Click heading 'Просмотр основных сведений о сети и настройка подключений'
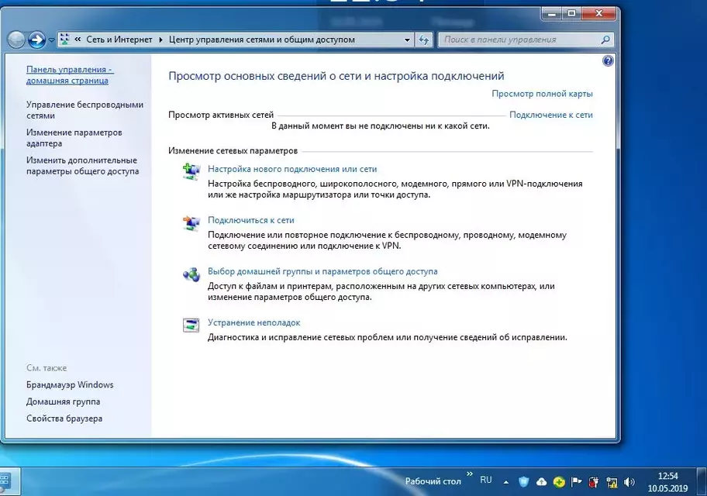Viewport: 707px width, 496px height. click(336, 76)
